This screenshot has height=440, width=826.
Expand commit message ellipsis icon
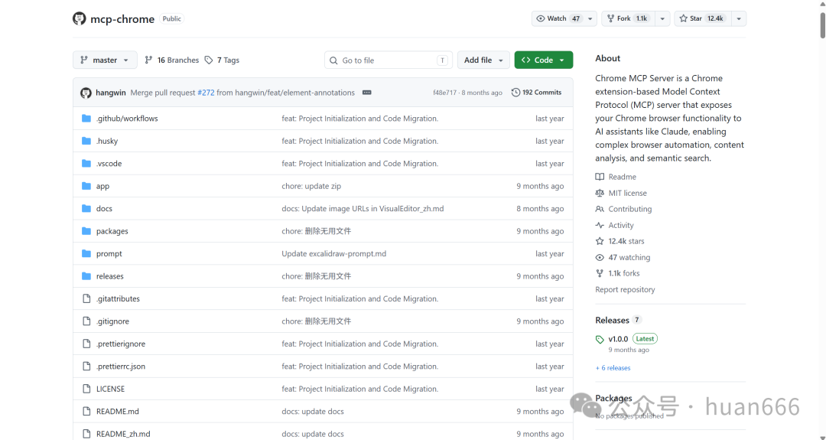[x=366, y=93]
